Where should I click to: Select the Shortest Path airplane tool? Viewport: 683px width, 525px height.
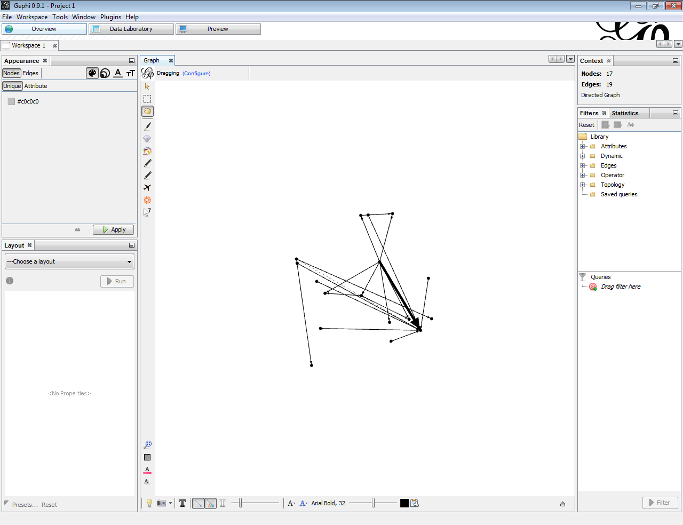coord(147,188)
